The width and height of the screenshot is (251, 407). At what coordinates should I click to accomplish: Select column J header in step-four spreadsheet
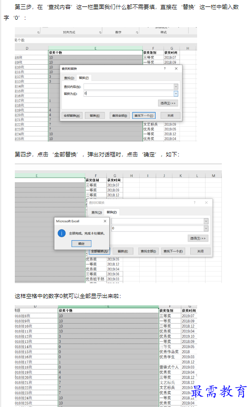click(x=164, y=176)
